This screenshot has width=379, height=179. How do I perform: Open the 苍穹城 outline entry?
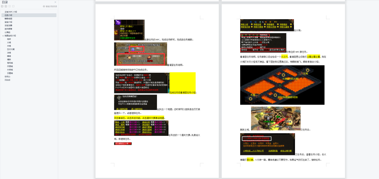10,63
